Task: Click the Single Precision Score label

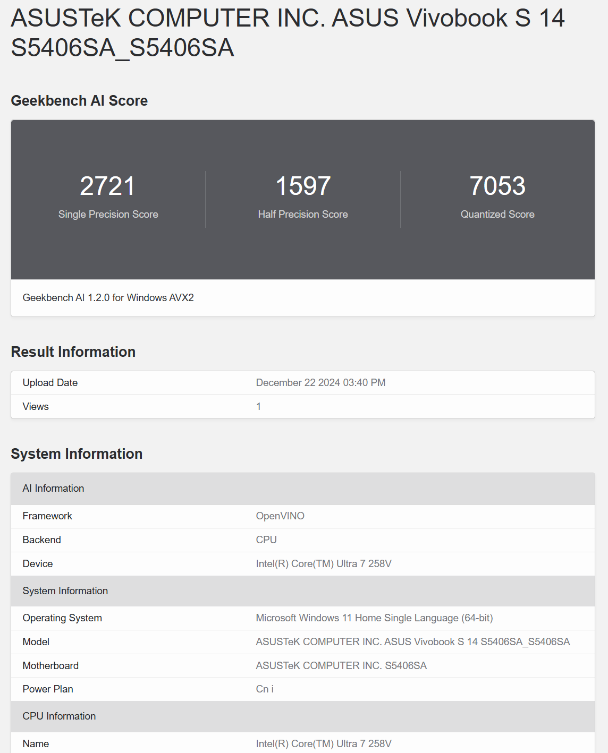Action: pyautogui.click(x=108, y=214)
